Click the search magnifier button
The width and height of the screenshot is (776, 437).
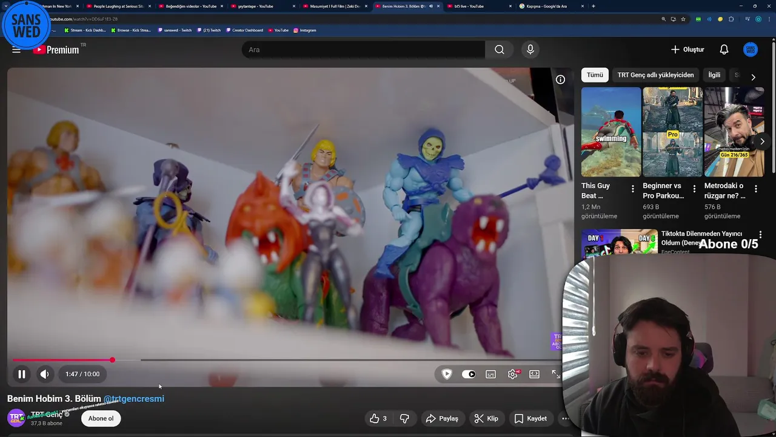click(500, 50)
